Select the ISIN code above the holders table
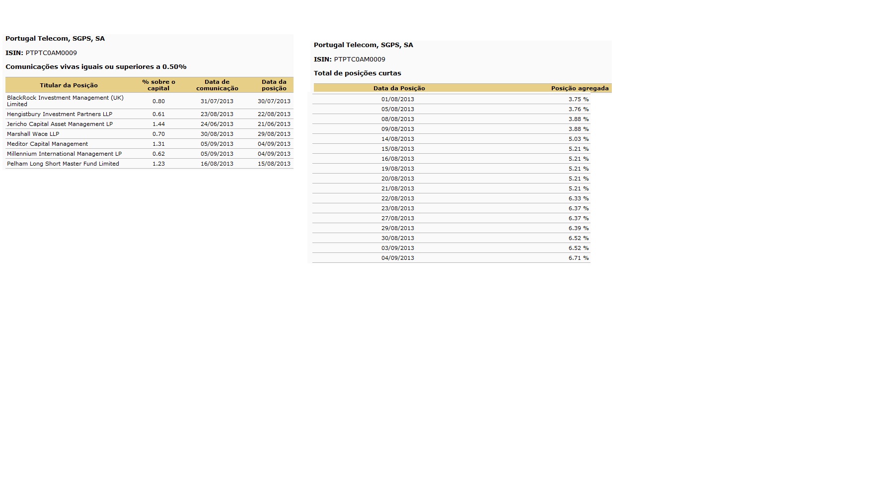This screenshot has height=488, width=884. pos(51,53)
